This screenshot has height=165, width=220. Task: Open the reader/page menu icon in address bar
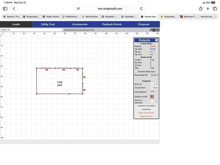[x=78, y=9]
